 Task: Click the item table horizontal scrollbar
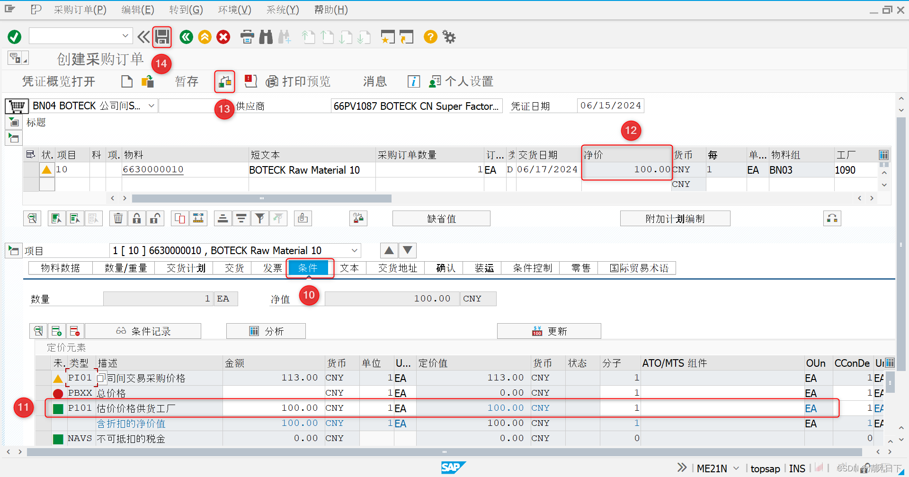pos(261,198)
